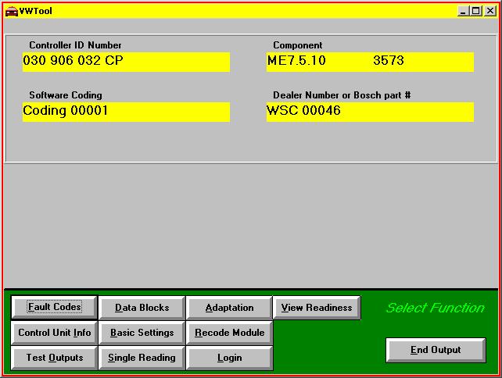Choose Recode Module
This screenshot has height=378, width=502.
pos(229,333)
